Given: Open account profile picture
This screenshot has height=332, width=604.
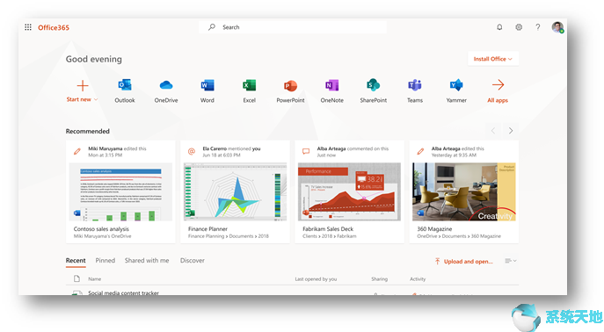Looking at the screenshot, I should pos(557,27).
